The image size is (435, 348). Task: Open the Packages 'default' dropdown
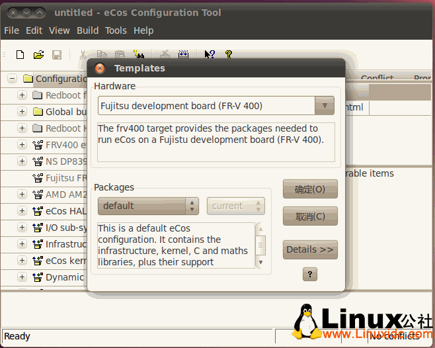click(x=192, y=206)
